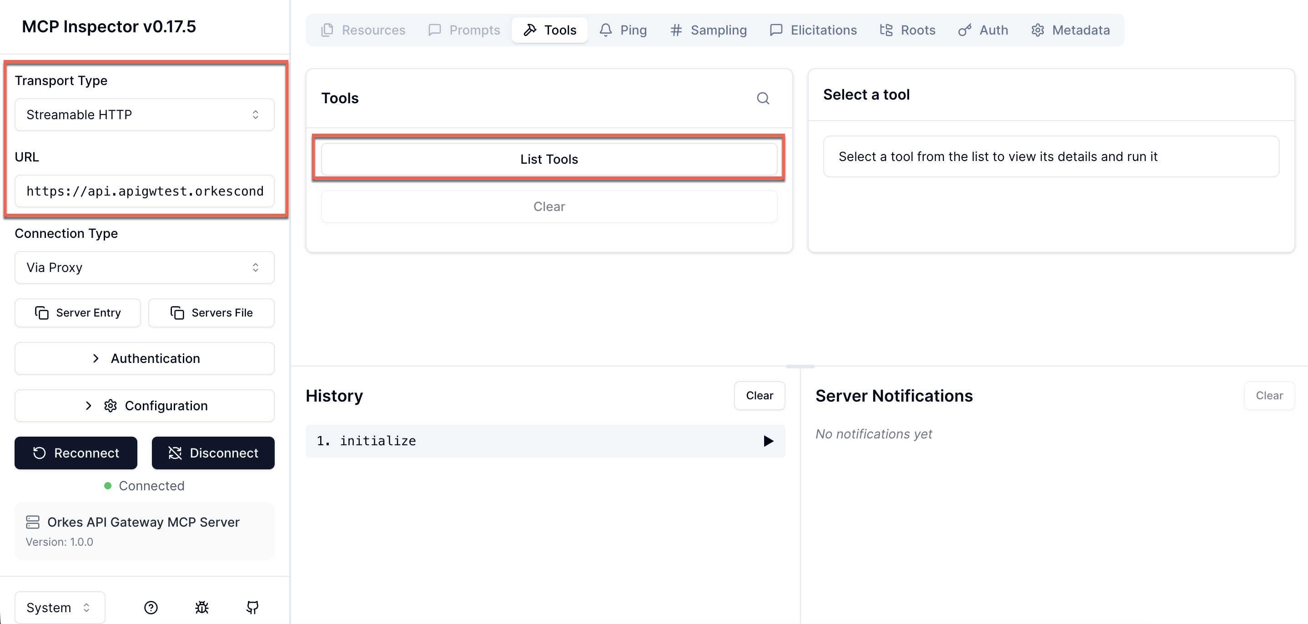1308x624 pixels.
Task: Open the bug report icon at sidebar bottom
Action: tap(201, 607)
